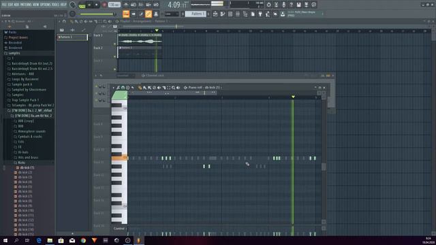
Task: Toggle the typing keyboard to piano icon
Action: [126, 14]
